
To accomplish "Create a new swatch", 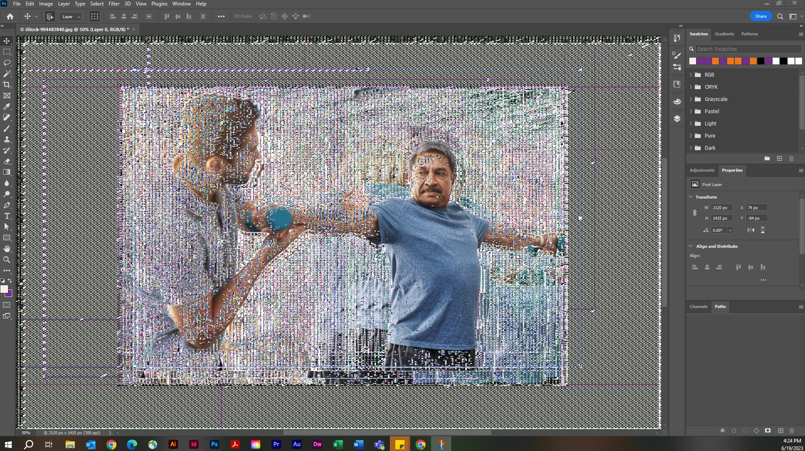I will click(x=779, y=159).
